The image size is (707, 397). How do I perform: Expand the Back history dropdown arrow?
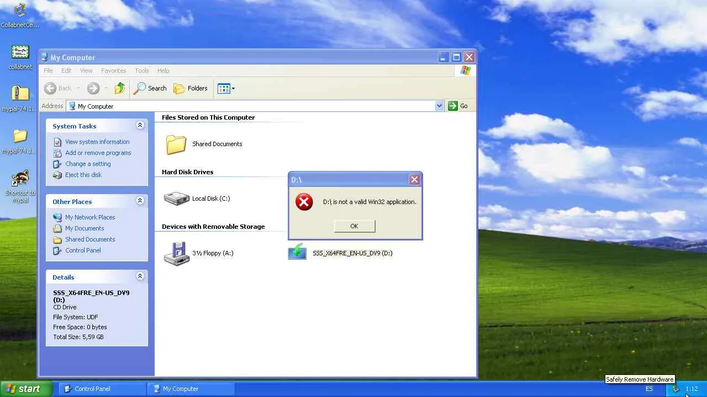[78, 88]
